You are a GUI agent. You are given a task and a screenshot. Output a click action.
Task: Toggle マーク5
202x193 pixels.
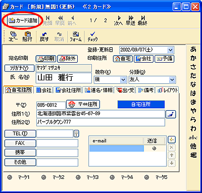[x=146, y=177]
